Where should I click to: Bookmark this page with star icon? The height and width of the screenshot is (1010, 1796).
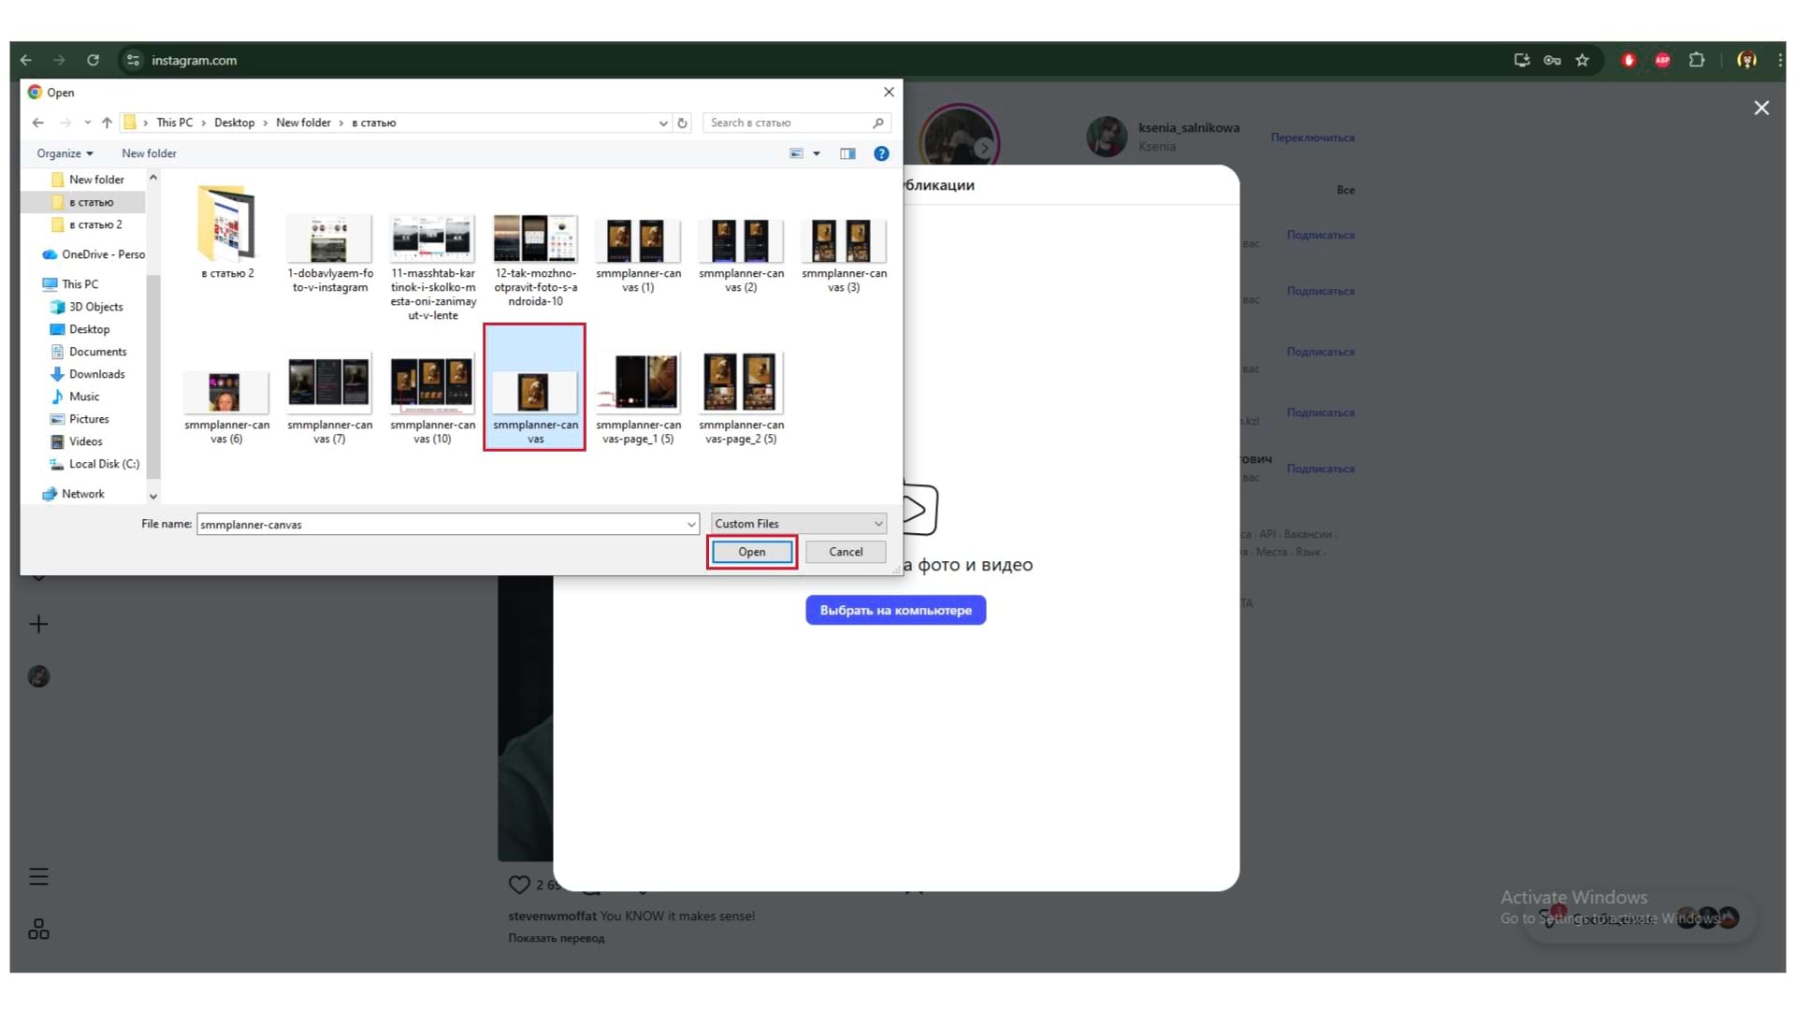coord(1582,60)
